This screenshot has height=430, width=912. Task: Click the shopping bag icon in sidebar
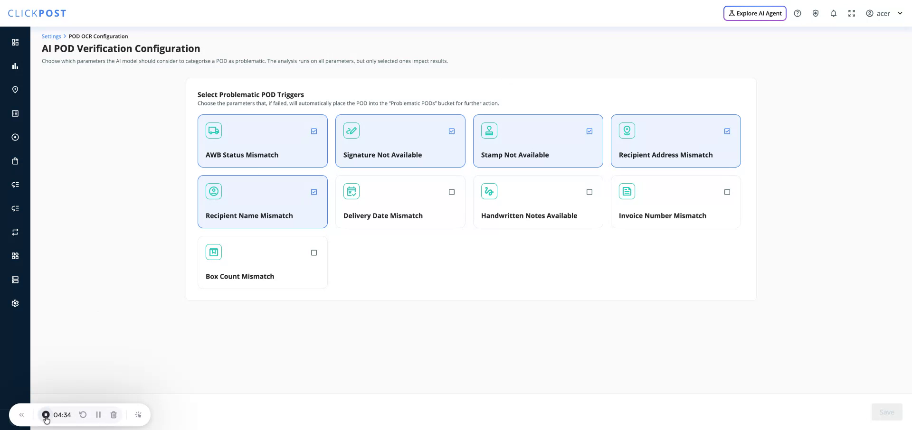(x=15, y=161)
